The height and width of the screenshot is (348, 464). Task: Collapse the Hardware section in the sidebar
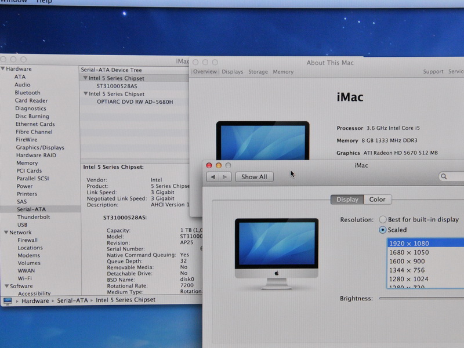pos(3,69)
